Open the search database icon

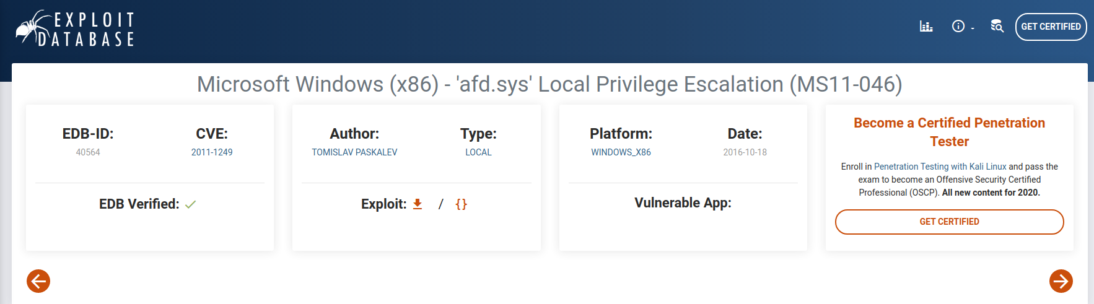997,26
